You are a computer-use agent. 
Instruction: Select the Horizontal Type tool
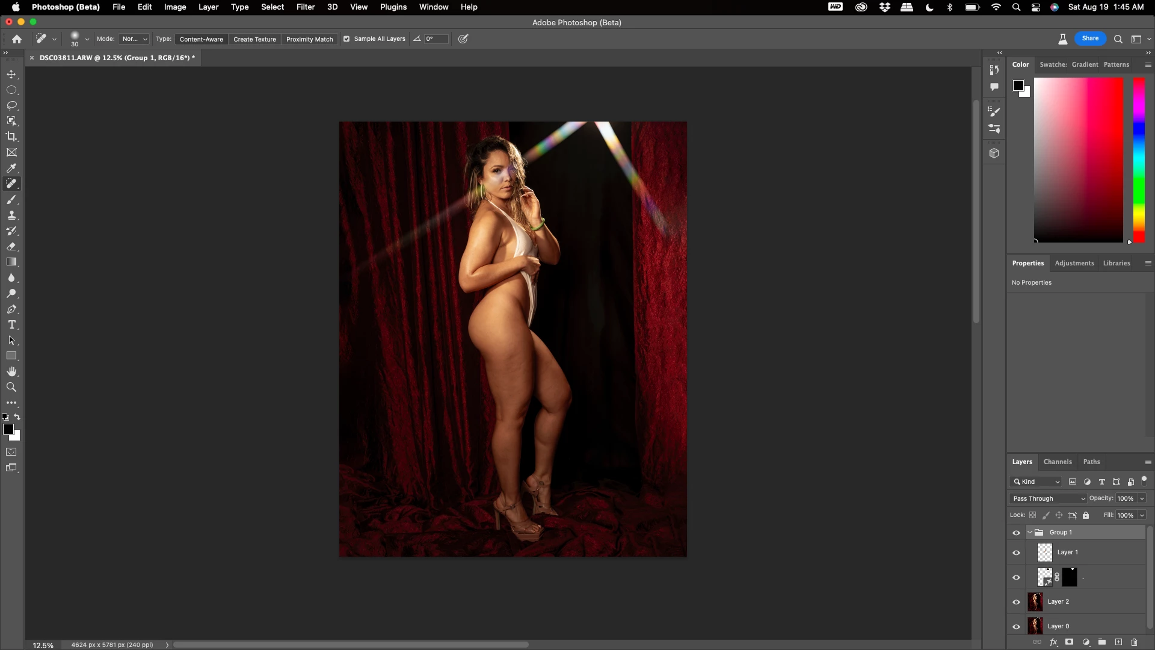pos(11,324)
